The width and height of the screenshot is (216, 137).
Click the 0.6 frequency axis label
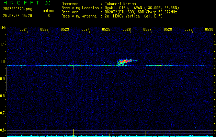coord(3,130)
